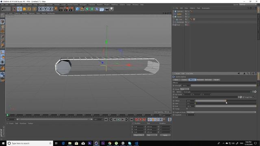Image resolution: width=260 pixels, height=146 pixels.
Task: Select Model mode cube icon in left palette
Action: [2, 21]
